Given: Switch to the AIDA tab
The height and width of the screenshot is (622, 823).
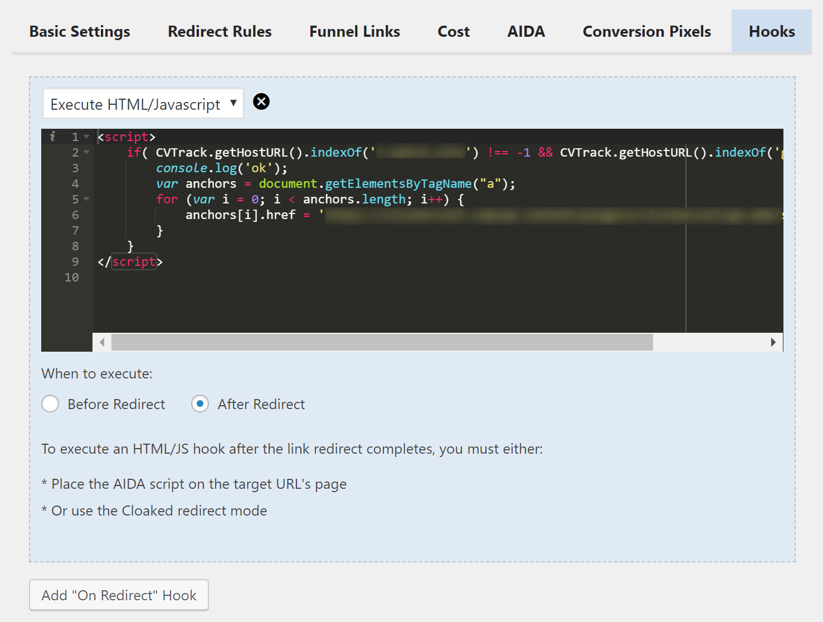Looking at the screenshot, I should coord(526,32).
